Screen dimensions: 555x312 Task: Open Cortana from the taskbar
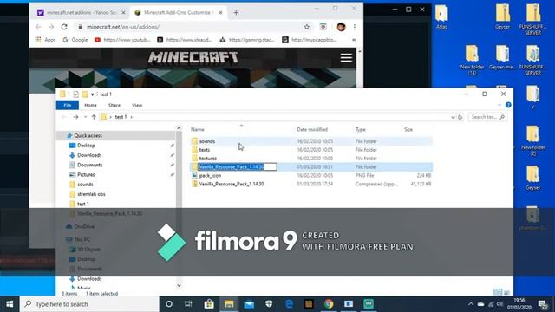click(x=169, y=304)
